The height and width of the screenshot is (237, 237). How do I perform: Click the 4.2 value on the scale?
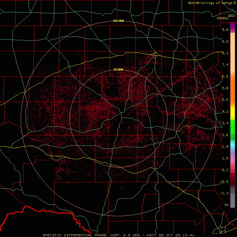(225, 112)
